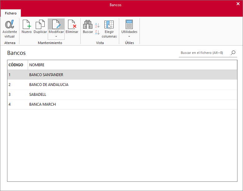Sort by CÓDIGO column header

[18, 65]
